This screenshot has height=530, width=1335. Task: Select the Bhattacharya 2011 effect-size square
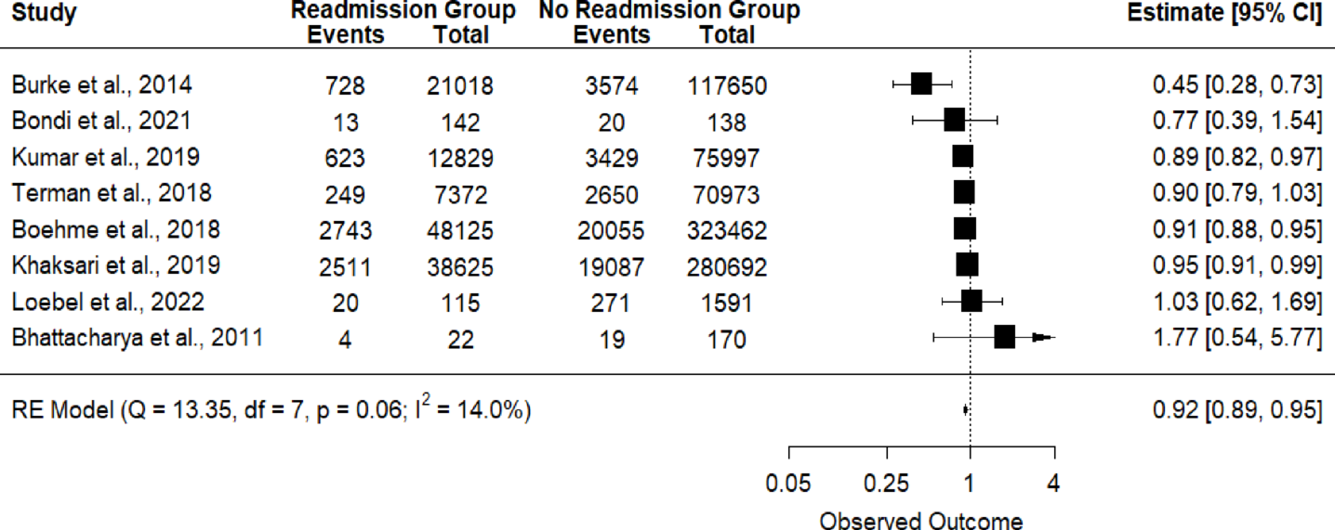click(1004, 337)
